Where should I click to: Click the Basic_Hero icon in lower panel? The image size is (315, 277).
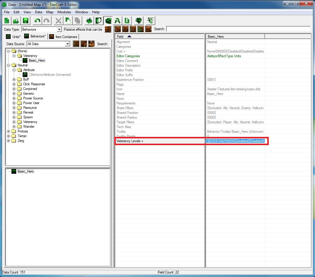click(x=14, y=171)
